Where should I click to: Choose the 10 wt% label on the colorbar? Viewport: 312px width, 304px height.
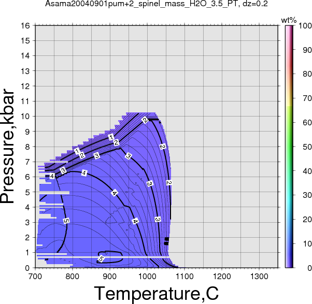[307, 244]
